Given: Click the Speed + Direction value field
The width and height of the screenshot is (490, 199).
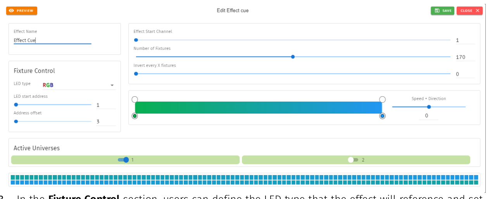Looking at the screenshot, I should [x=429, y=116].
